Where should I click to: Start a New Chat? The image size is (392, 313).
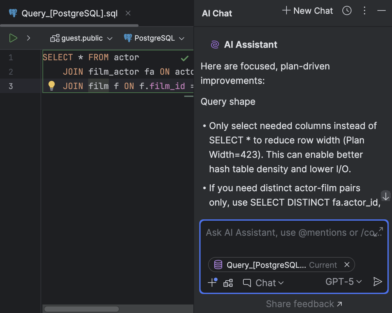307,11
